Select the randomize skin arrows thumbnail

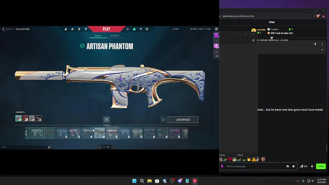coord(27,133)
